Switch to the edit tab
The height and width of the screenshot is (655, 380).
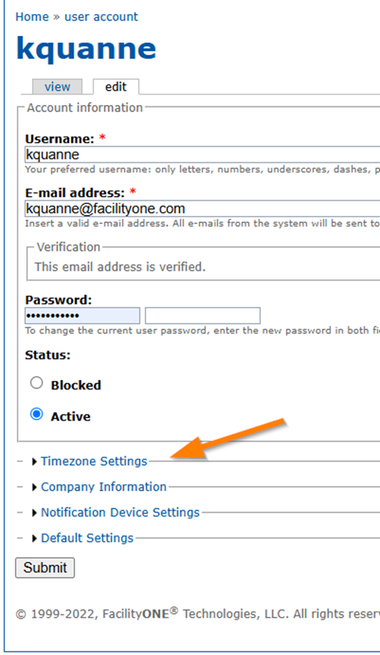coord(116,87)
